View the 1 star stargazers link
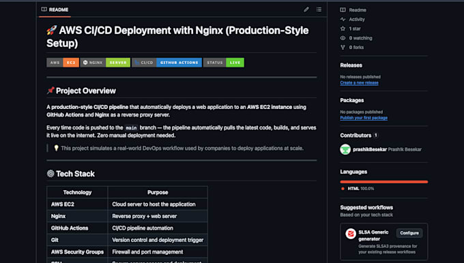Image resolution: width=464 pixels, height=263 pixels. tap(355, 29)
